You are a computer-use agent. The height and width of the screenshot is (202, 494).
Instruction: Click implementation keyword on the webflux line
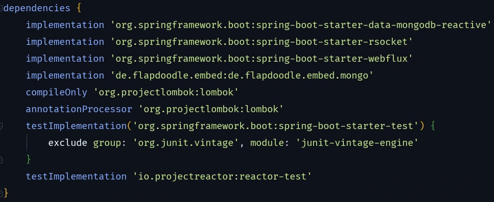[65, 59]
